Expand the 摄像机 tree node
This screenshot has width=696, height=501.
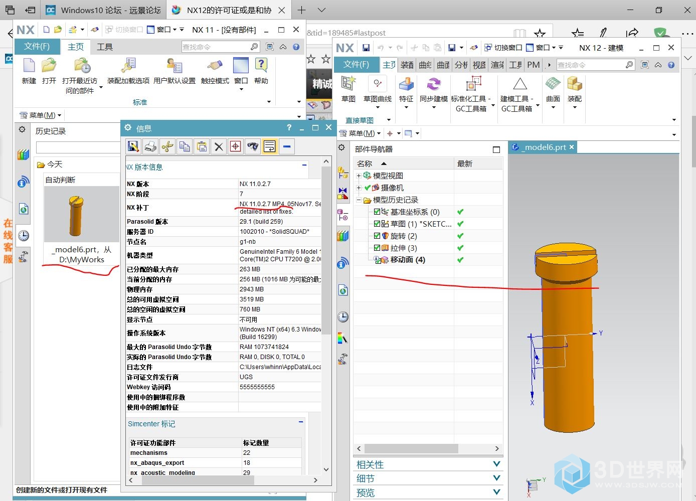pos(359,188)
